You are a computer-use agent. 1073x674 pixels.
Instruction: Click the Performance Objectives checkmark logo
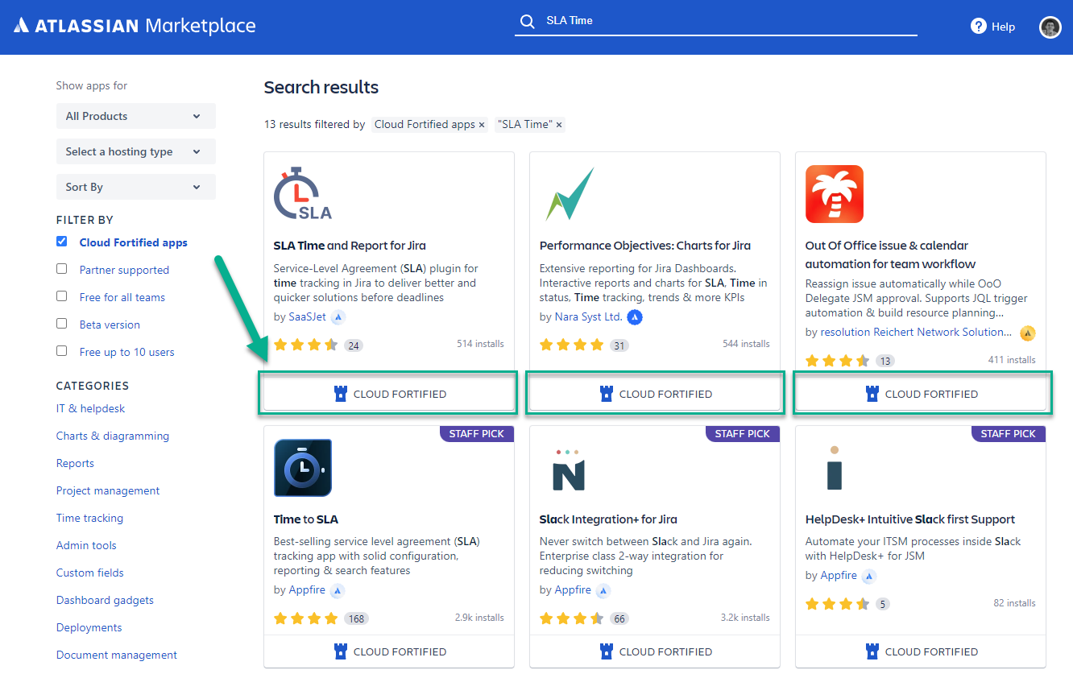tap(570, 194)
